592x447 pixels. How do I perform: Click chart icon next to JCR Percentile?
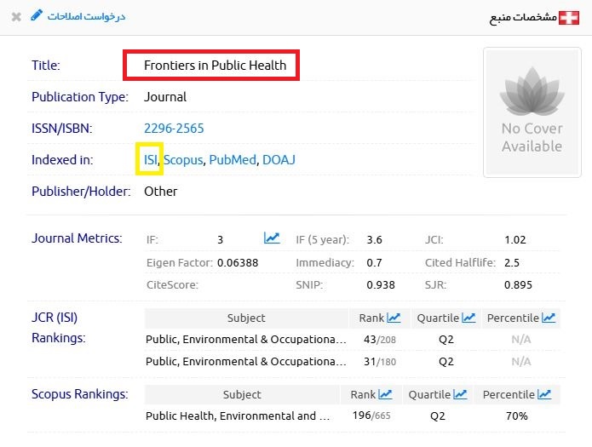549,318
